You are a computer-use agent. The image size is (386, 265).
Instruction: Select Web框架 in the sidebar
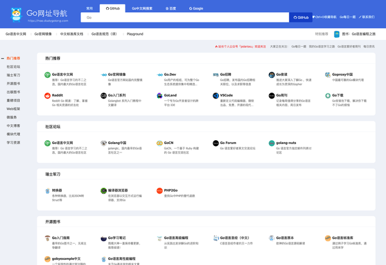click(x=14, y=109)
